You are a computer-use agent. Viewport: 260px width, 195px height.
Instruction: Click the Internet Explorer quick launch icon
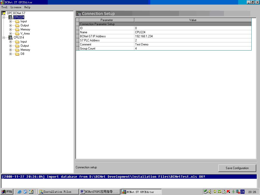[x=19, y=192]
